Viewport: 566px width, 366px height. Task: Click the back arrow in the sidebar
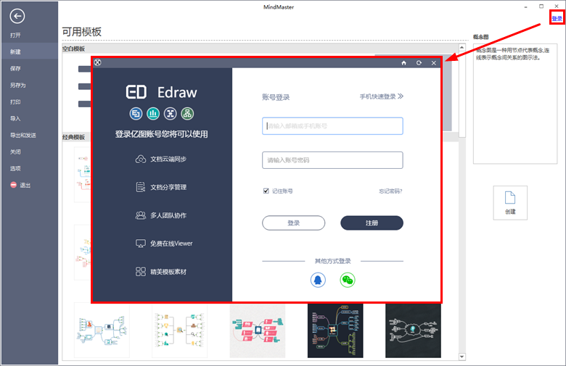(x=17, y=16)
